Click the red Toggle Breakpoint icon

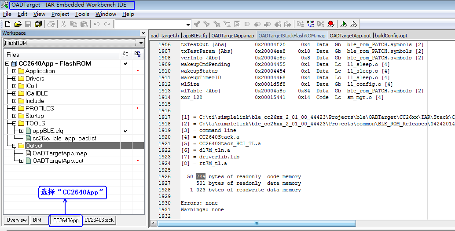(330, 24)
